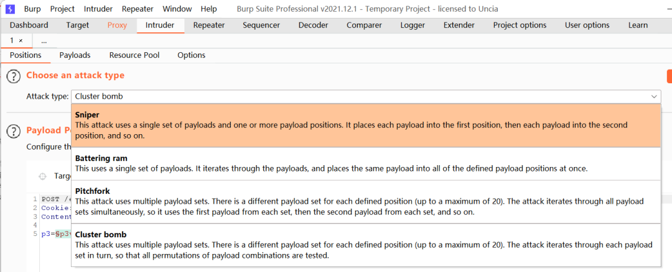
Task: Select attack tab number 1
Action: tap(12, 40)
